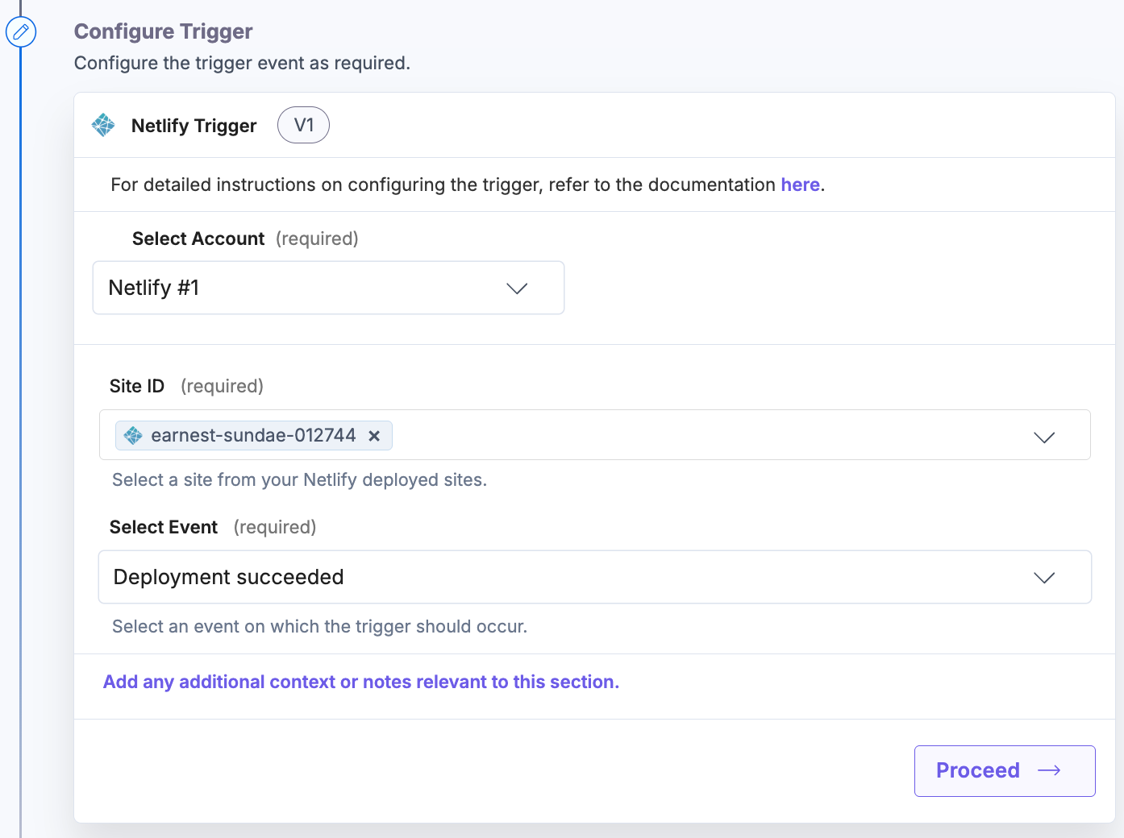Click the Proceed button label

[x=977, y=771]
